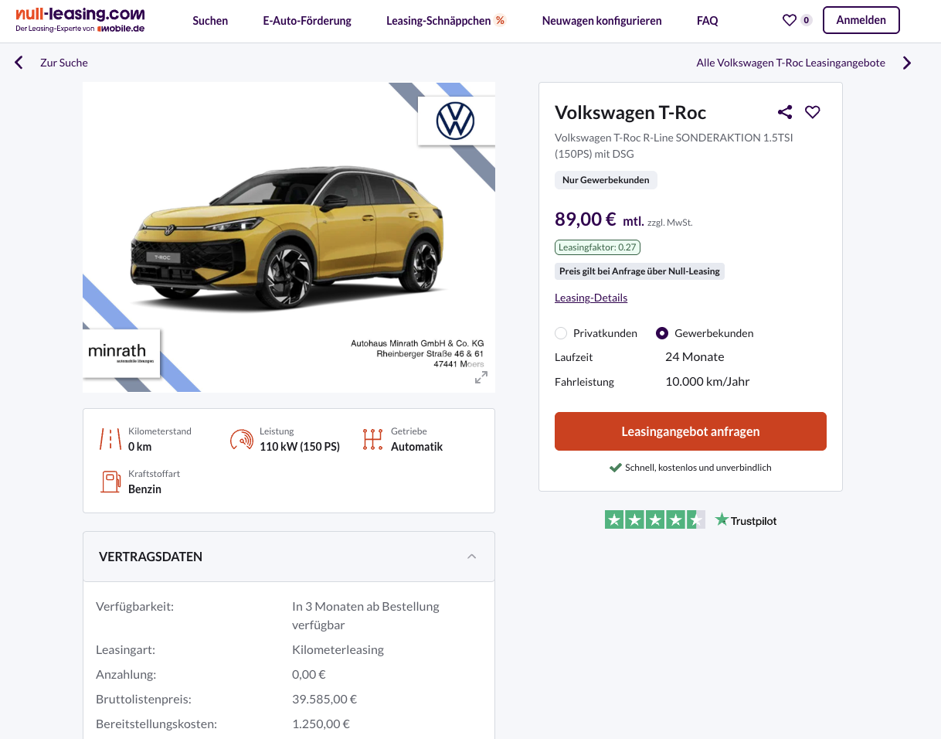The width and height of the screenshot is (941, 739).
Task: Change the Laufzeit 24 Monate value
Action: pos(695,357)
